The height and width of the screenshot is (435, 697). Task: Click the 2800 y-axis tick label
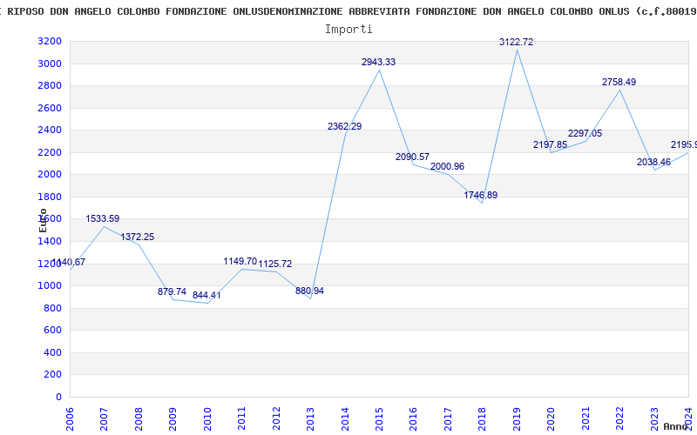coord(50,86)
